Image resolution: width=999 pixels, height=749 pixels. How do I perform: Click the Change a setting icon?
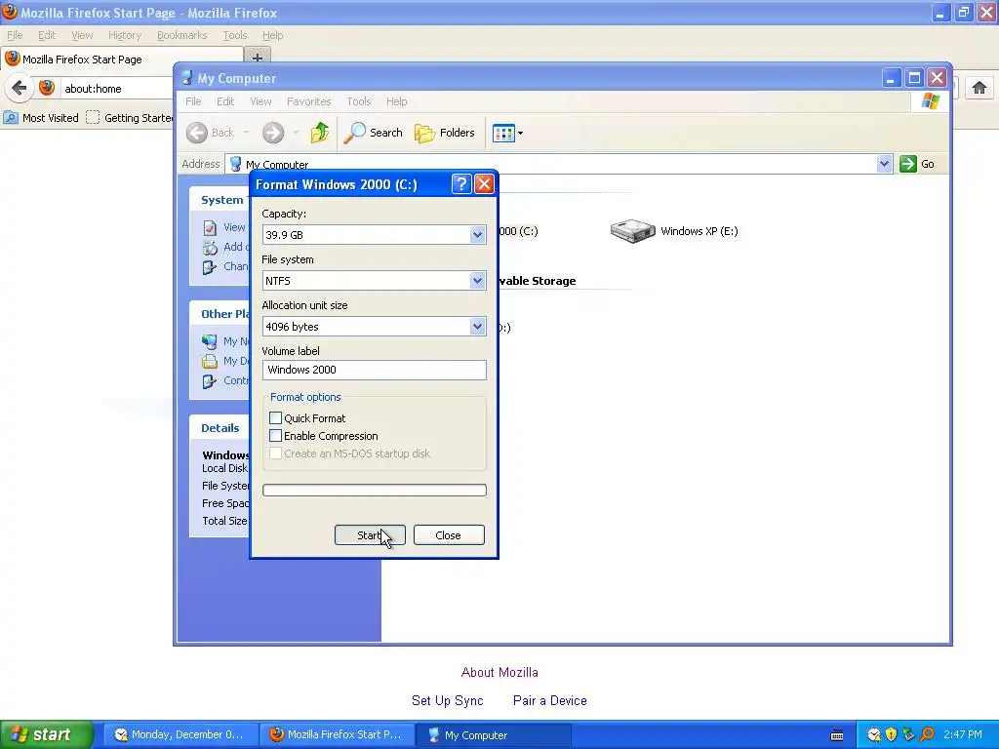[210, 267]
